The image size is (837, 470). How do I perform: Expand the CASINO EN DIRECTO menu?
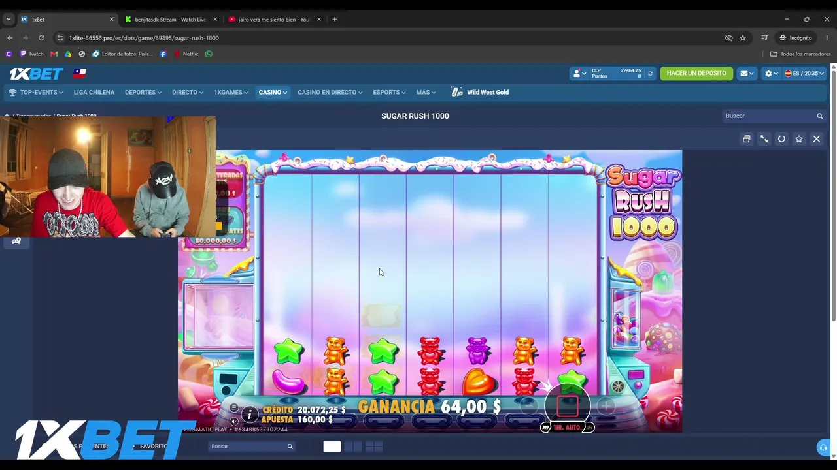330,93
